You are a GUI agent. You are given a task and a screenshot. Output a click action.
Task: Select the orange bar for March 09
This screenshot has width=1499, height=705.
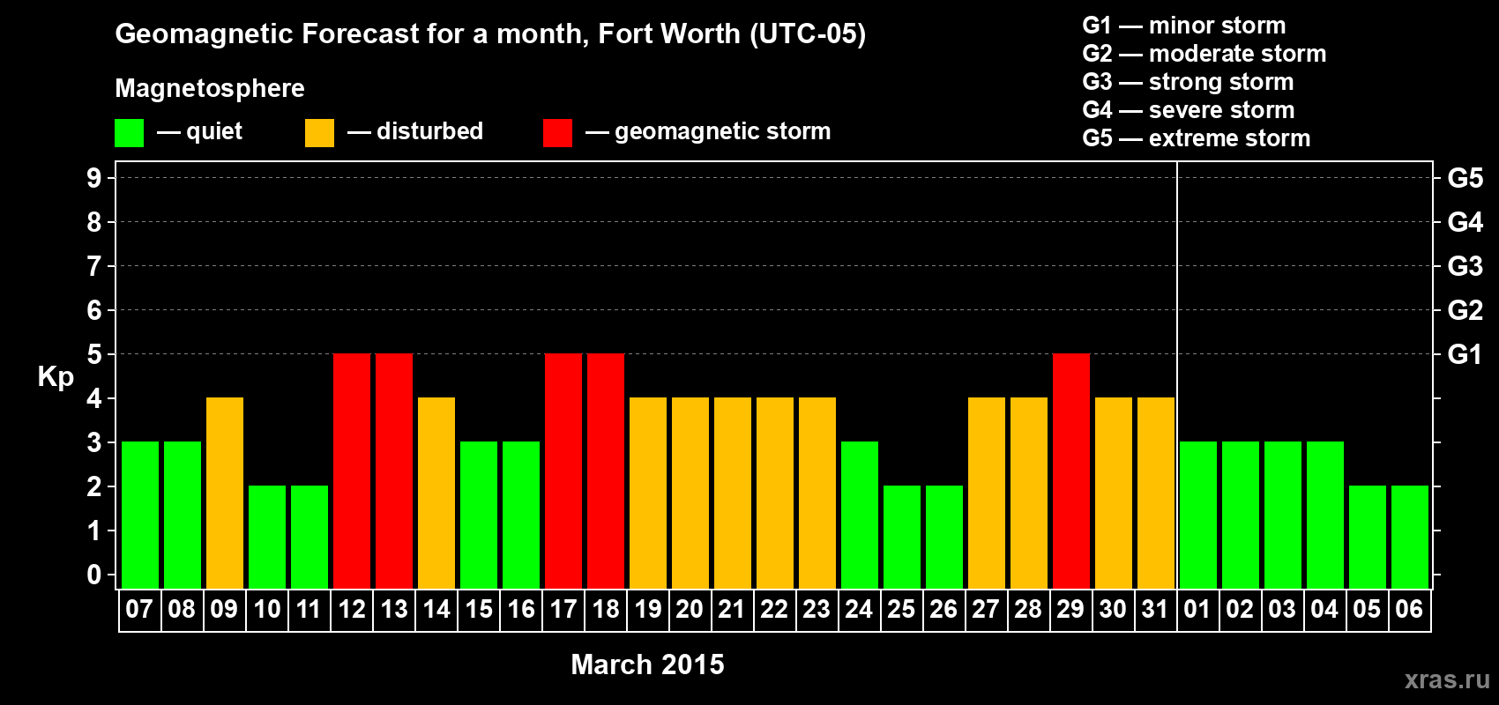tap(225, 493)
